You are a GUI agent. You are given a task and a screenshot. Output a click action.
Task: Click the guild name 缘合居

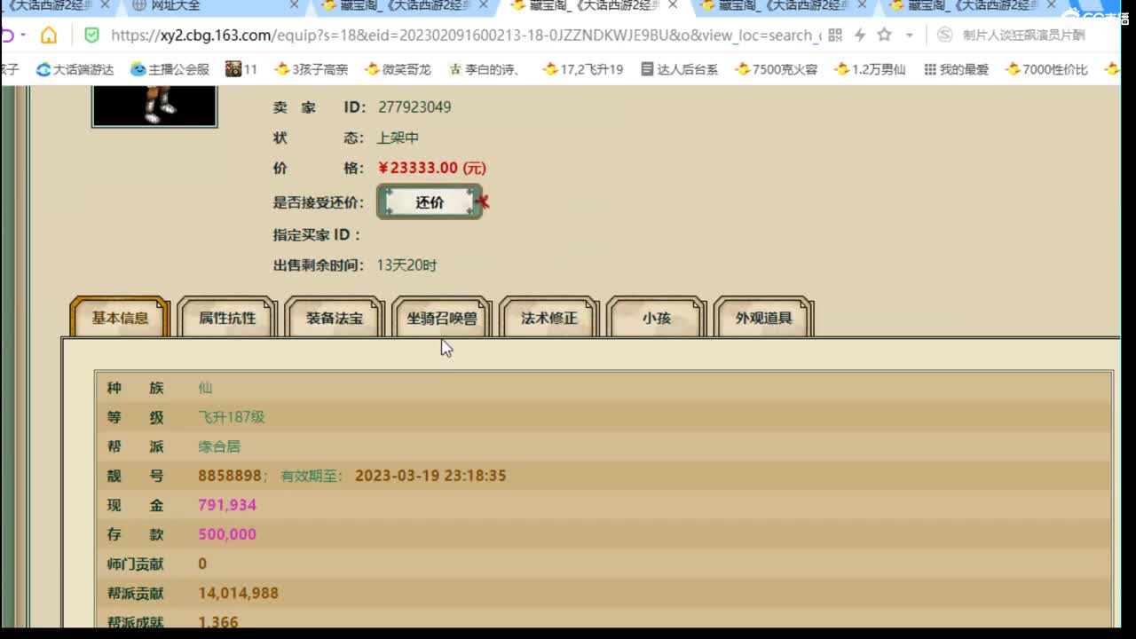point(219,446)
